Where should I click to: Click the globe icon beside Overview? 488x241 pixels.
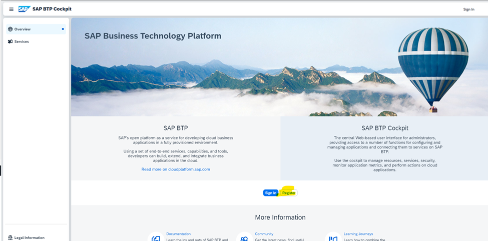tap(11, 29)
